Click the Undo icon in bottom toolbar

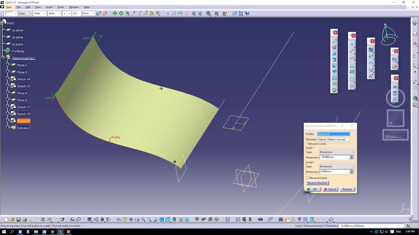[x=49, y=219]
